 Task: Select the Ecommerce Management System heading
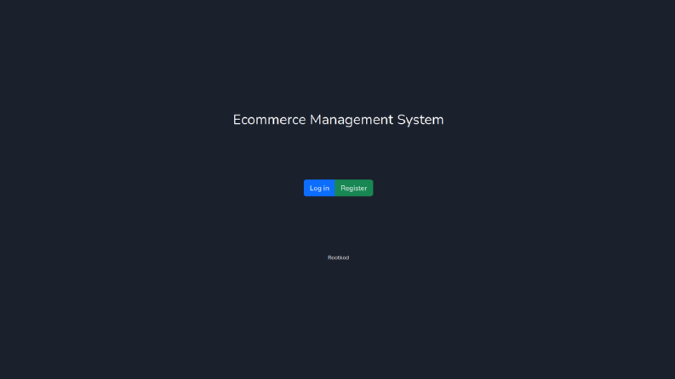(x=339, y=120)
